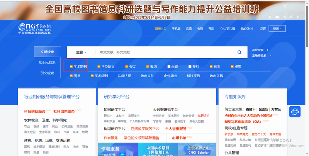Image resolution: width=309 pixels, height=156 pixels.
Task: Select 企业标准 database link
Action: click(170, 76)
